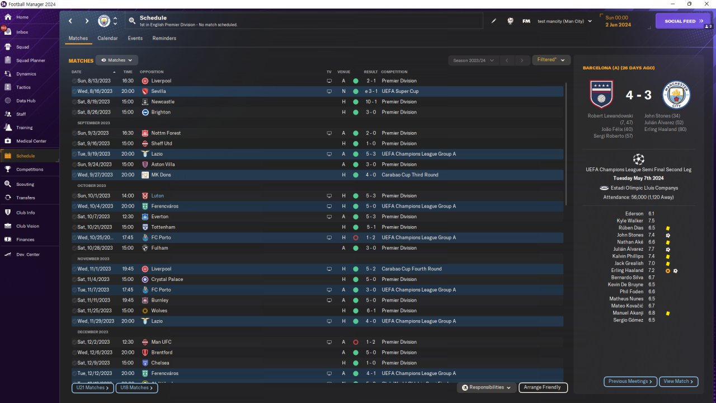Open the Dev. Center
Image resolution: width=716 pixels, height=403 pixels.
tap(29, 255)
